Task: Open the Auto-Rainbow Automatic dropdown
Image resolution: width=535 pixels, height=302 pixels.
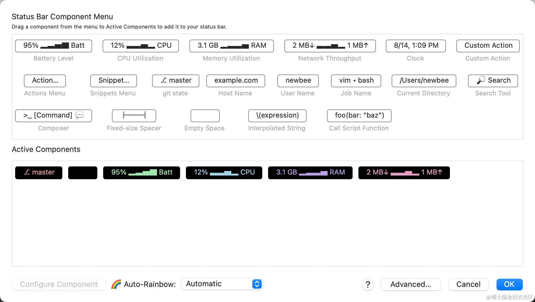Action: (x=222, y=284)
